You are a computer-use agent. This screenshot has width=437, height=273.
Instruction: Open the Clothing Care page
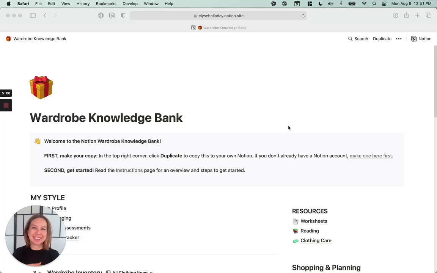point(316,241)
